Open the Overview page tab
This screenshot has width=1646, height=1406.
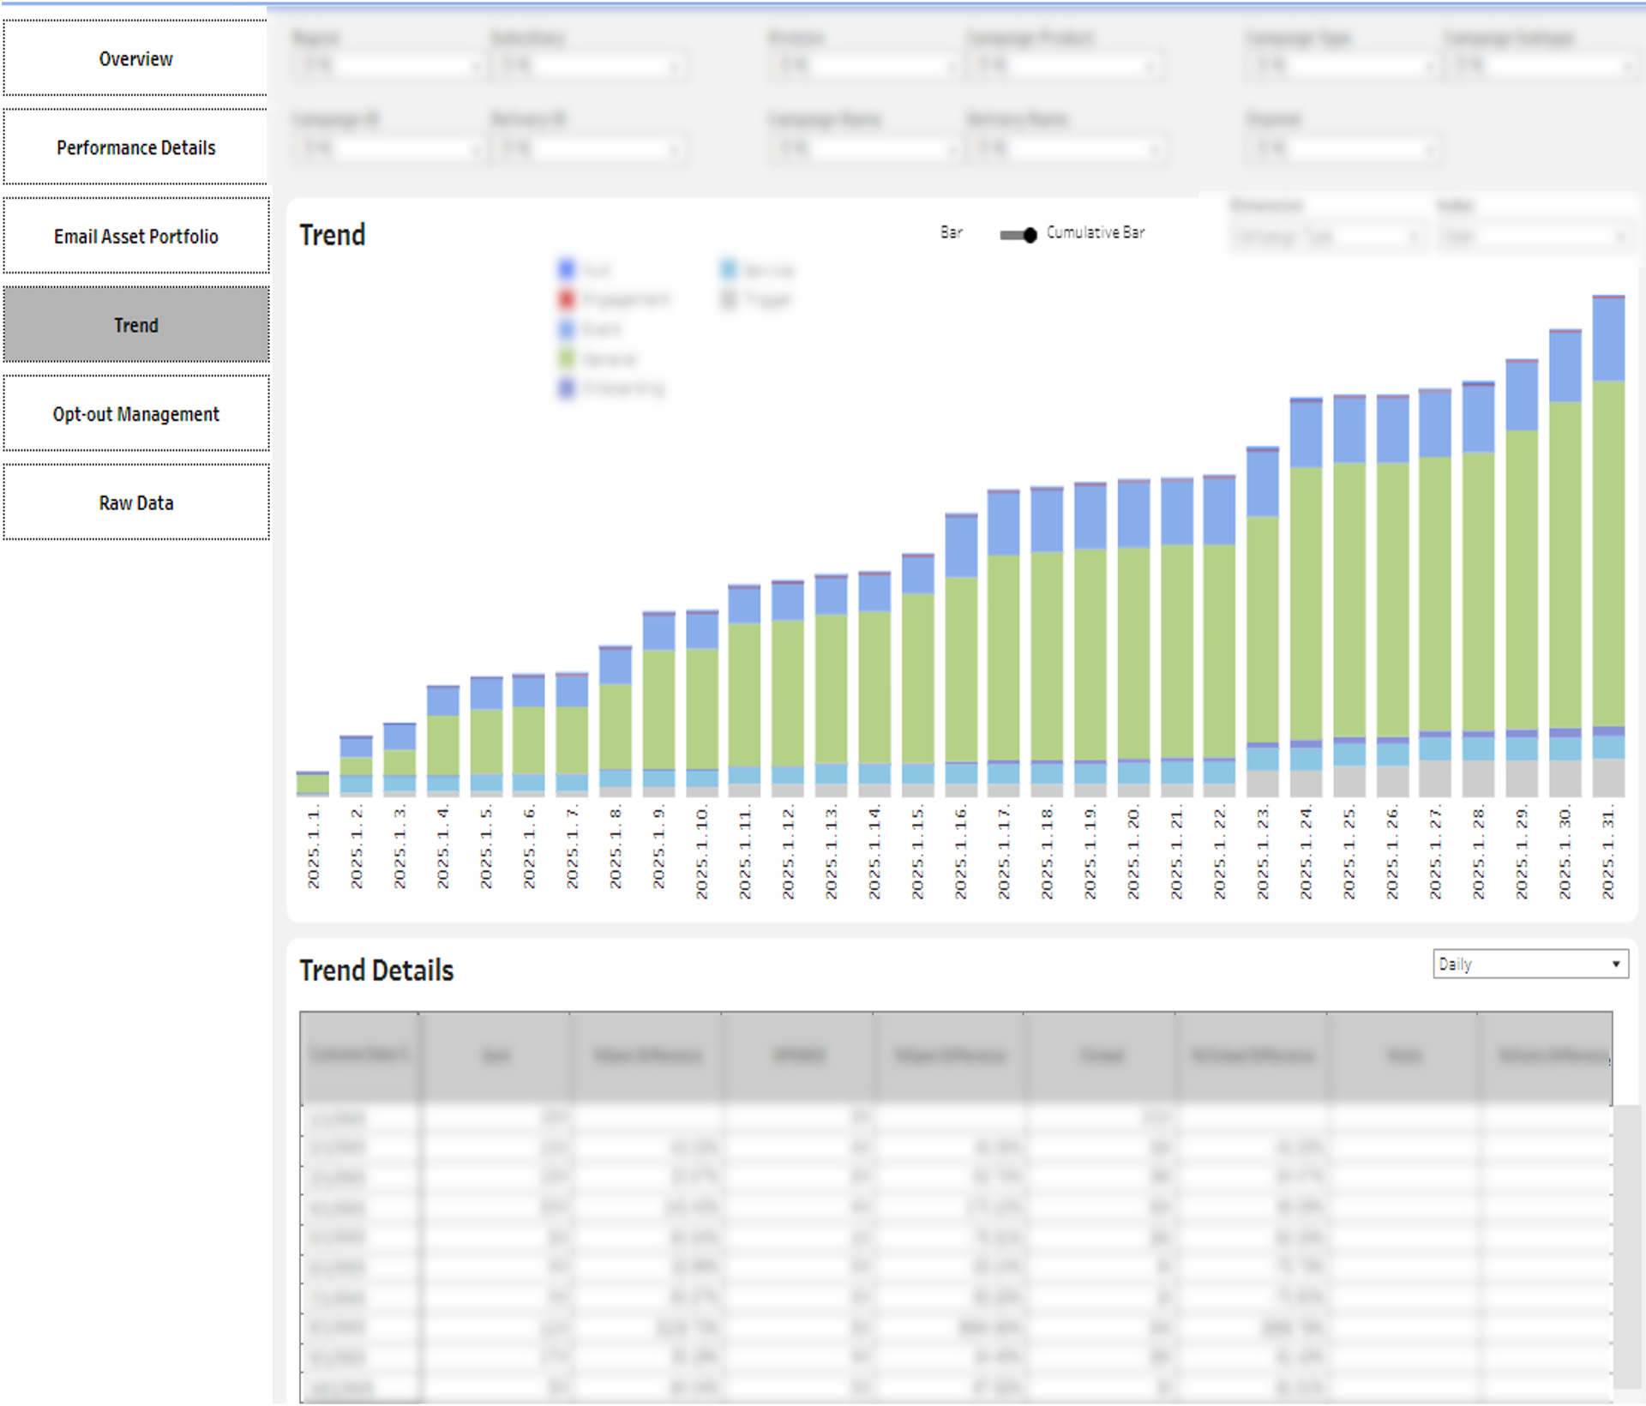135,58
